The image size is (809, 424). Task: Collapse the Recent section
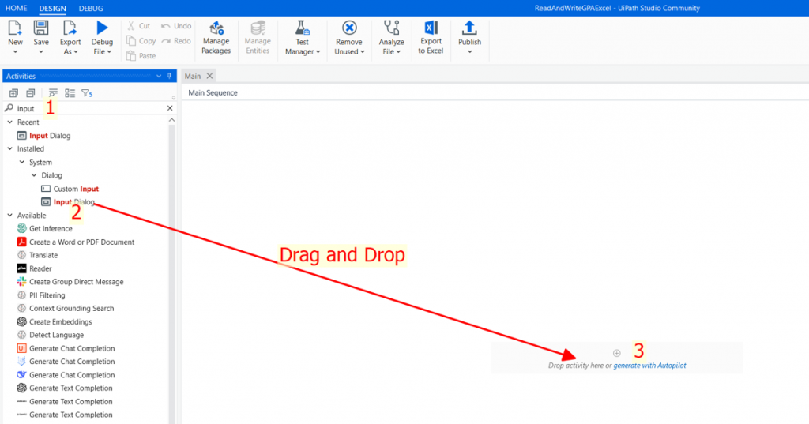[9, 122]
